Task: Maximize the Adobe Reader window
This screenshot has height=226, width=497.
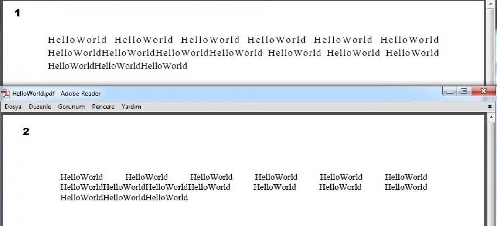Action: tap(463, 92)
